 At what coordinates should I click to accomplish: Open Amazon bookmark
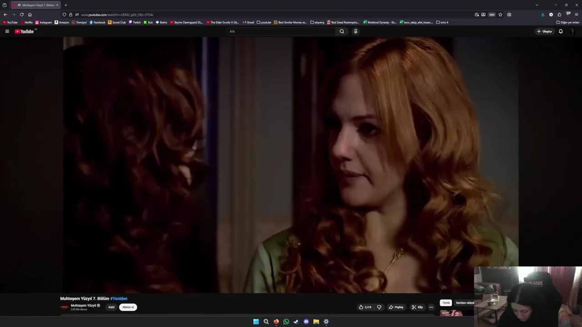[x=62, y=22]
